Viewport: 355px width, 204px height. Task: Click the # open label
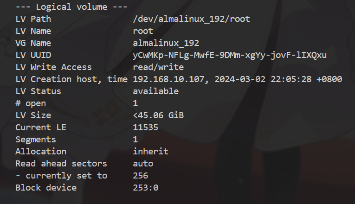[31, 103]
